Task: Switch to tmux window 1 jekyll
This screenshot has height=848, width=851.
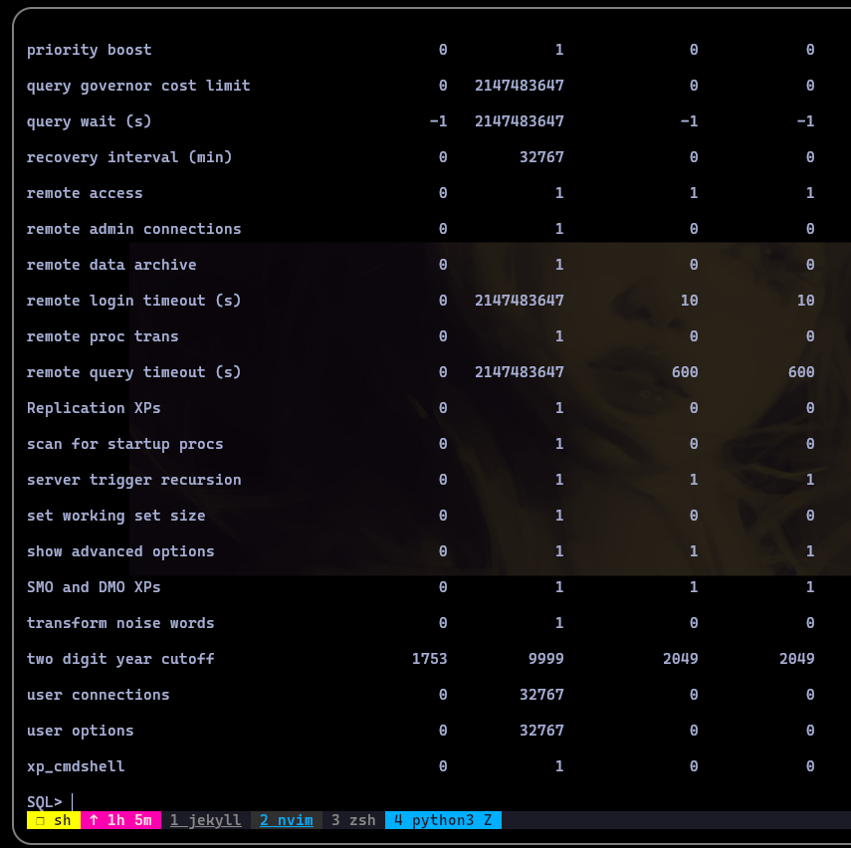Action: pos(206,820)
